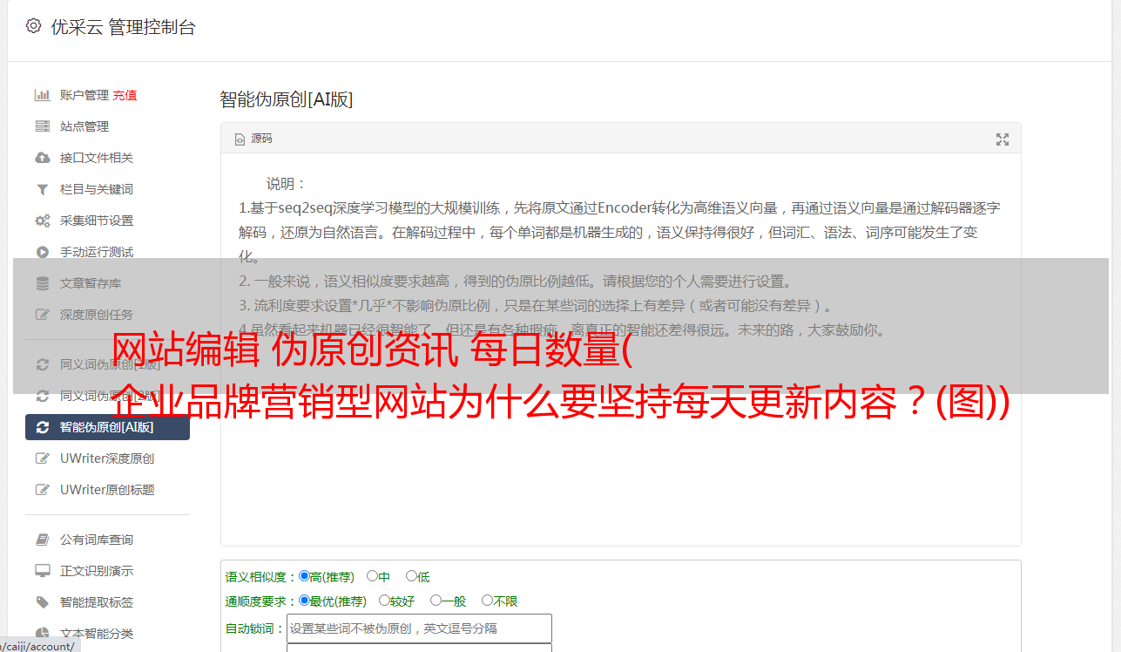Image resolution: width=1121 pixels, height=652 pixels.
Task: Click the 源码 source code icon
Action: [x=240, y=139]
